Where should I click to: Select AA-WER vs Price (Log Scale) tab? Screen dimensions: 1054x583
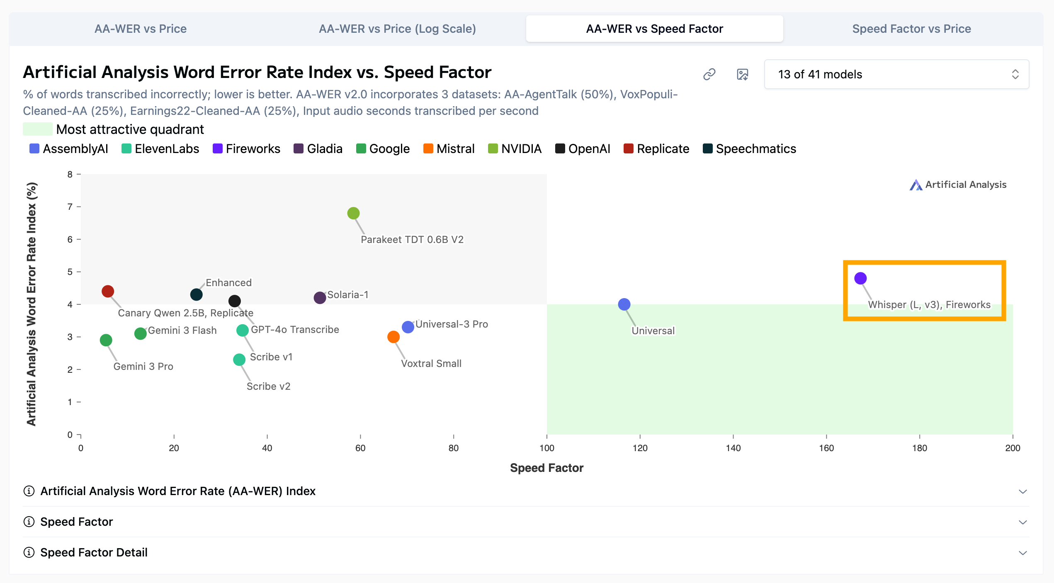coord(397,29)
